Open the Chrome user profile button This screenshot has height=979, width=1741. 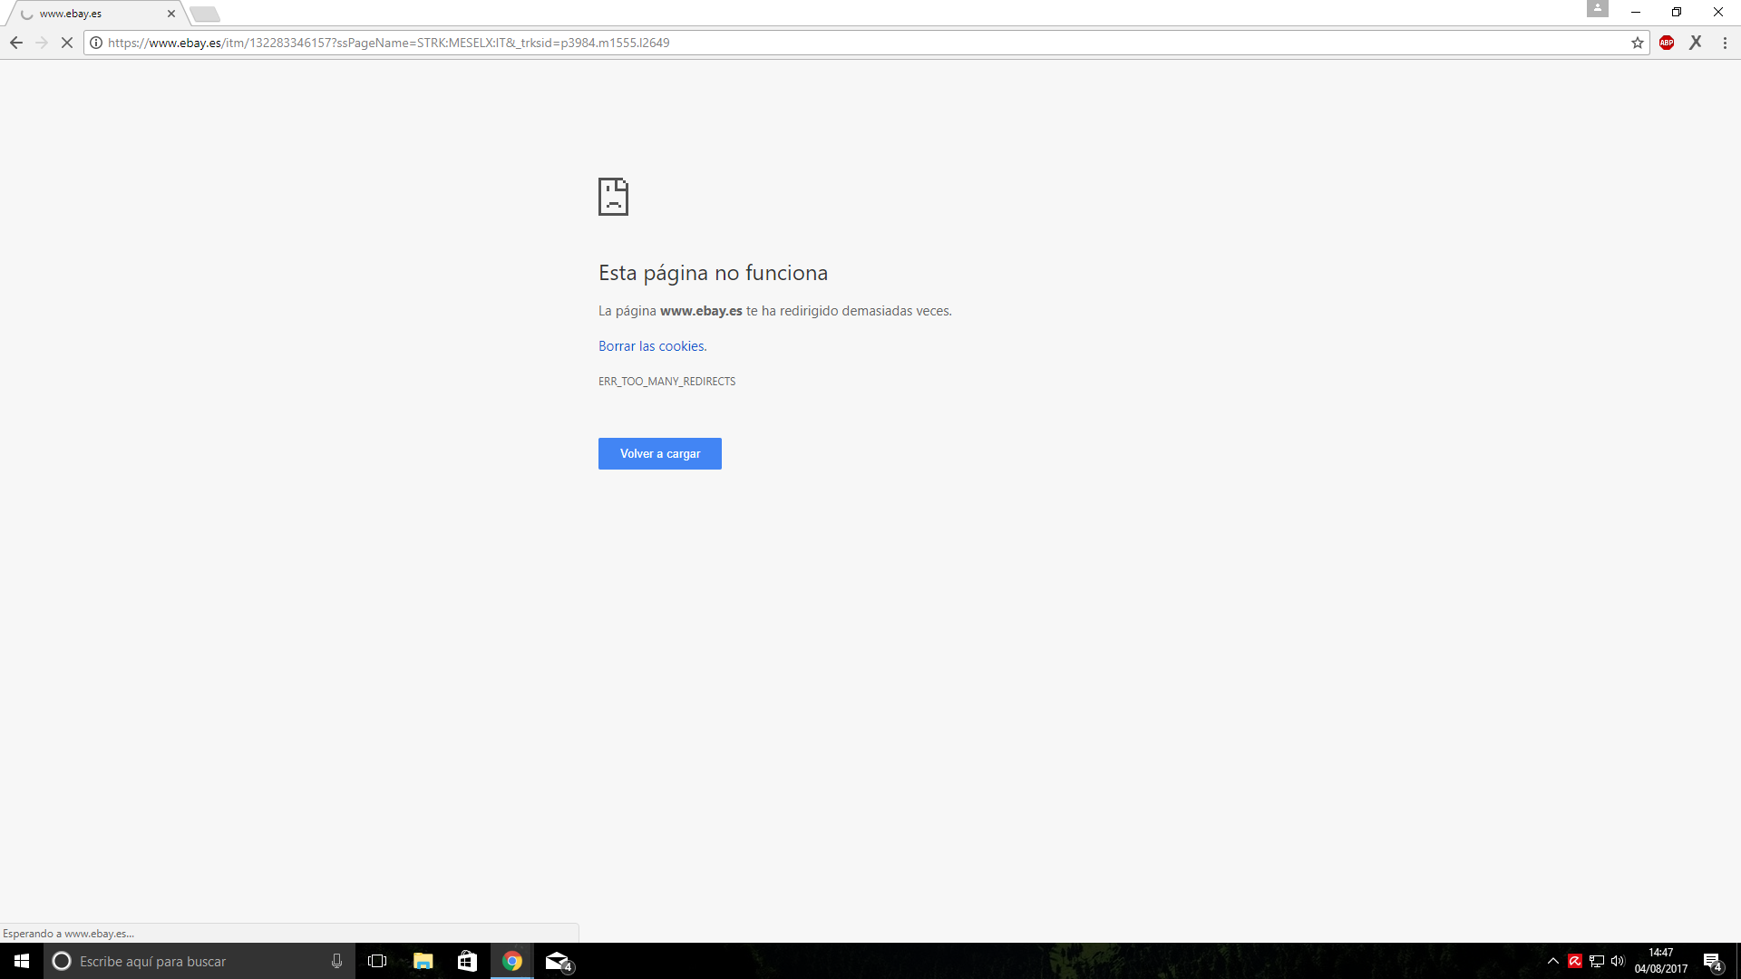coord(1598,8)
